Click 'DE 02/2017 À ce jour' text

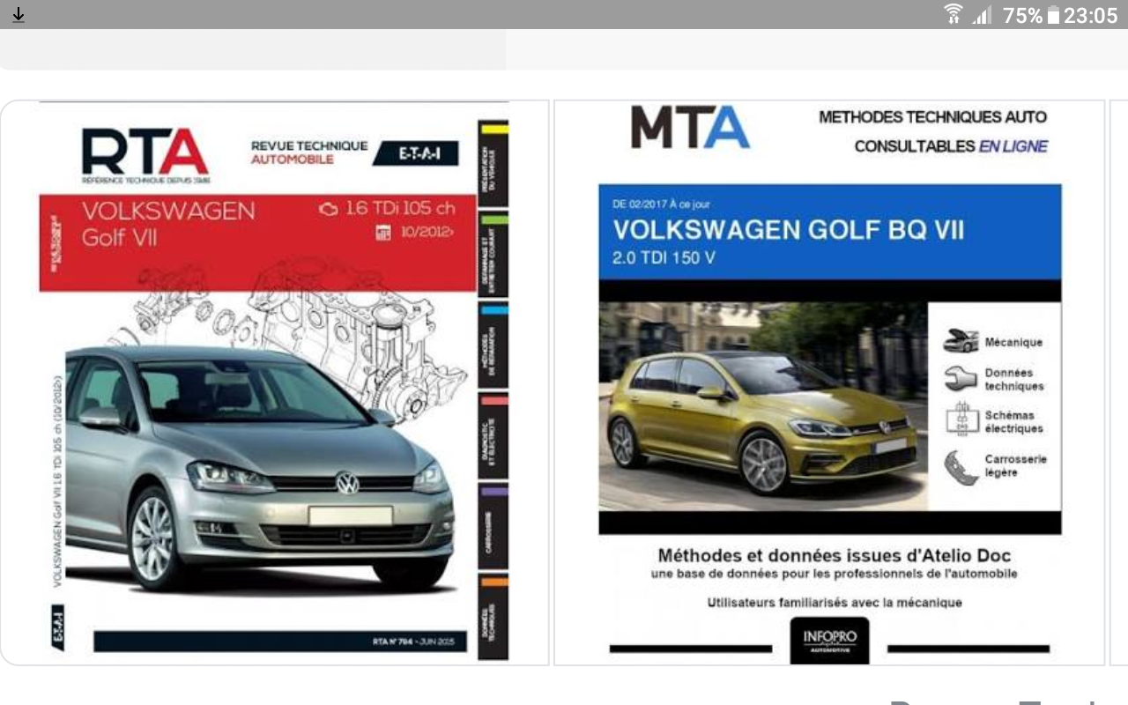coord(661,204)
